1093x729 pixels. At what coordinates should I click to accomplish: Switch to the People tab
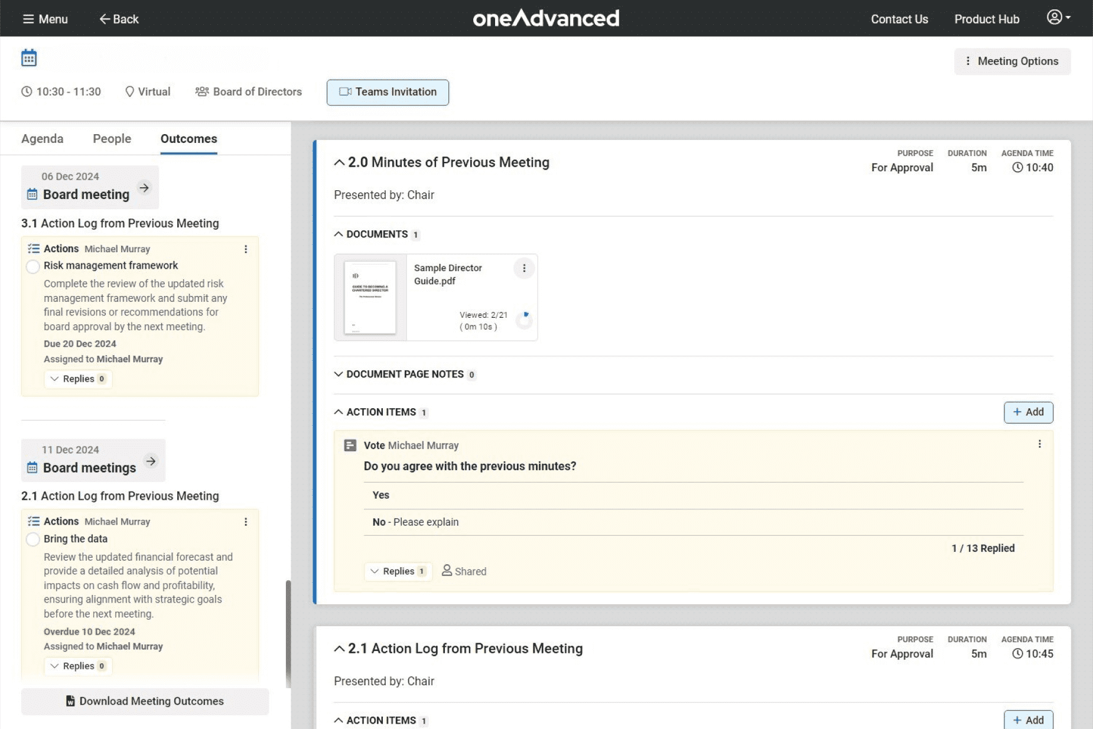[112, 139]
